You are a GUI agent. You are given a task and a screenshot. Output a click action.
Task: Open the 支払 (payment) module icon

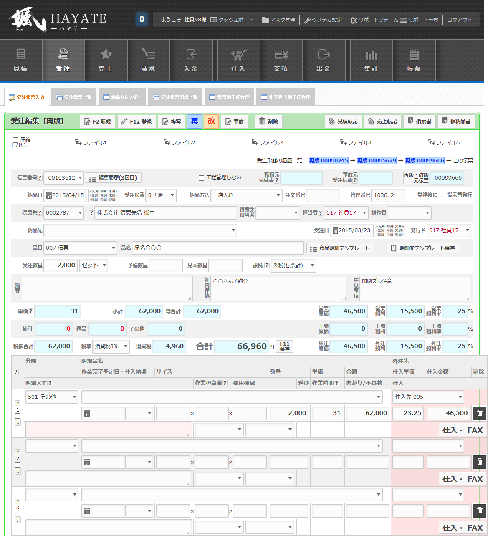click(x=281, y=61)
